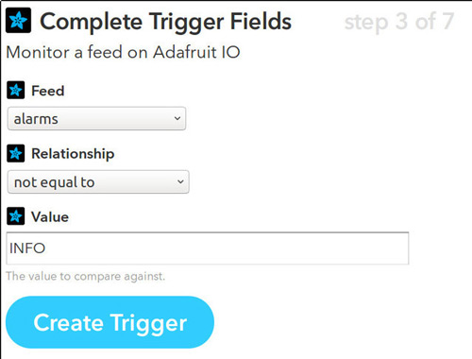This screenshot has width=472, height=359.
Task: Click the Adafruit star icon beside Relationship
Action: [x=16, y=153]
